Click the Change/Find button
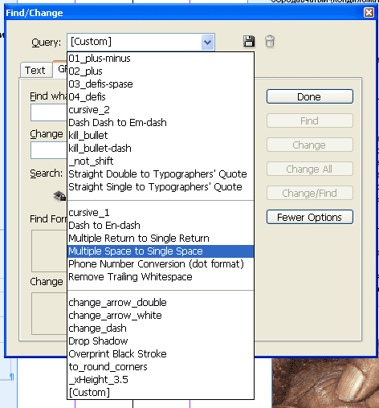 [x=310, y=193]
